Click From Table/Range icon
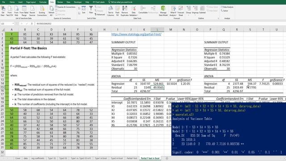The image size is (286, 161). point(24,11)
